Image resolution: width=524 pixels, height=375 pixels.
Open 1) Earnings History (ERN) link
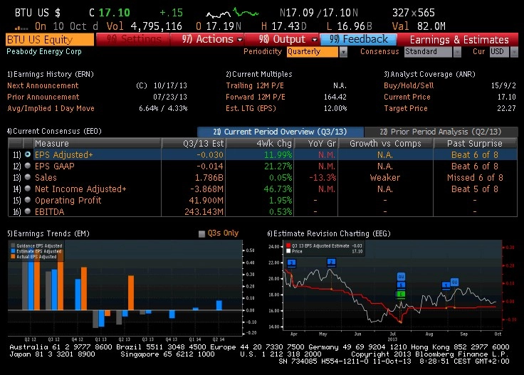point(51,74)
